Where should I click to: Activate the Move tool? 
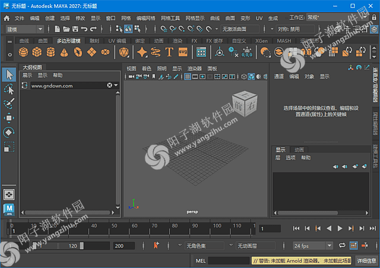coord(9,118)
